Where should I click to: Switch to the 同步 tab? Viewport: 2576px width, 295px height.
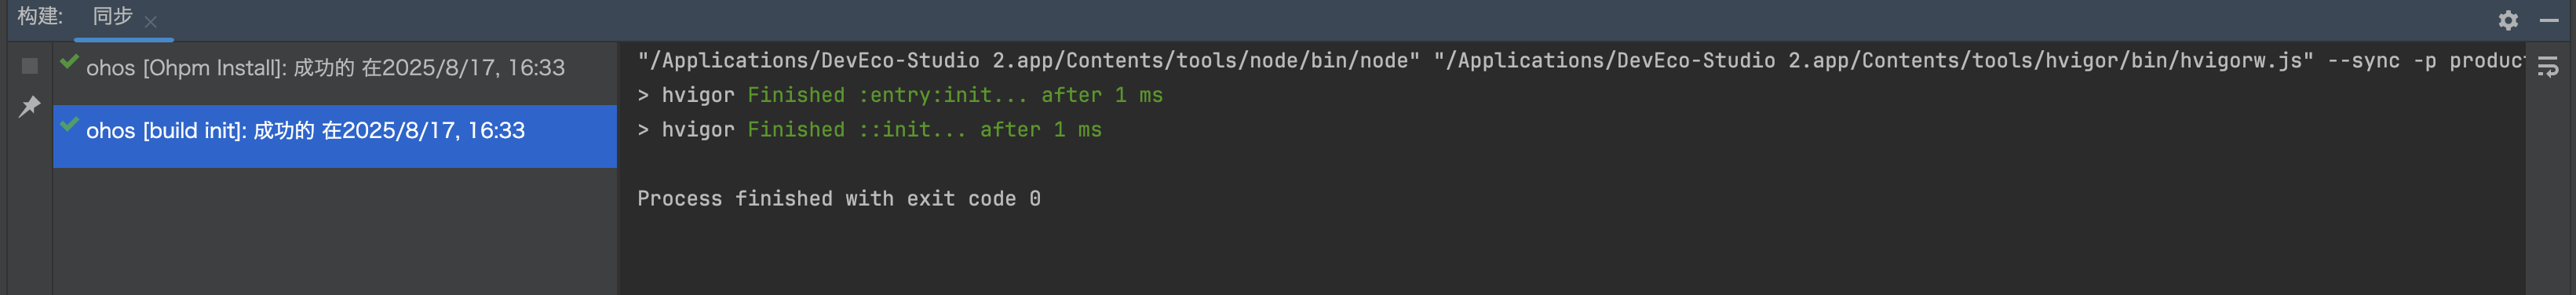coord(112,16)
